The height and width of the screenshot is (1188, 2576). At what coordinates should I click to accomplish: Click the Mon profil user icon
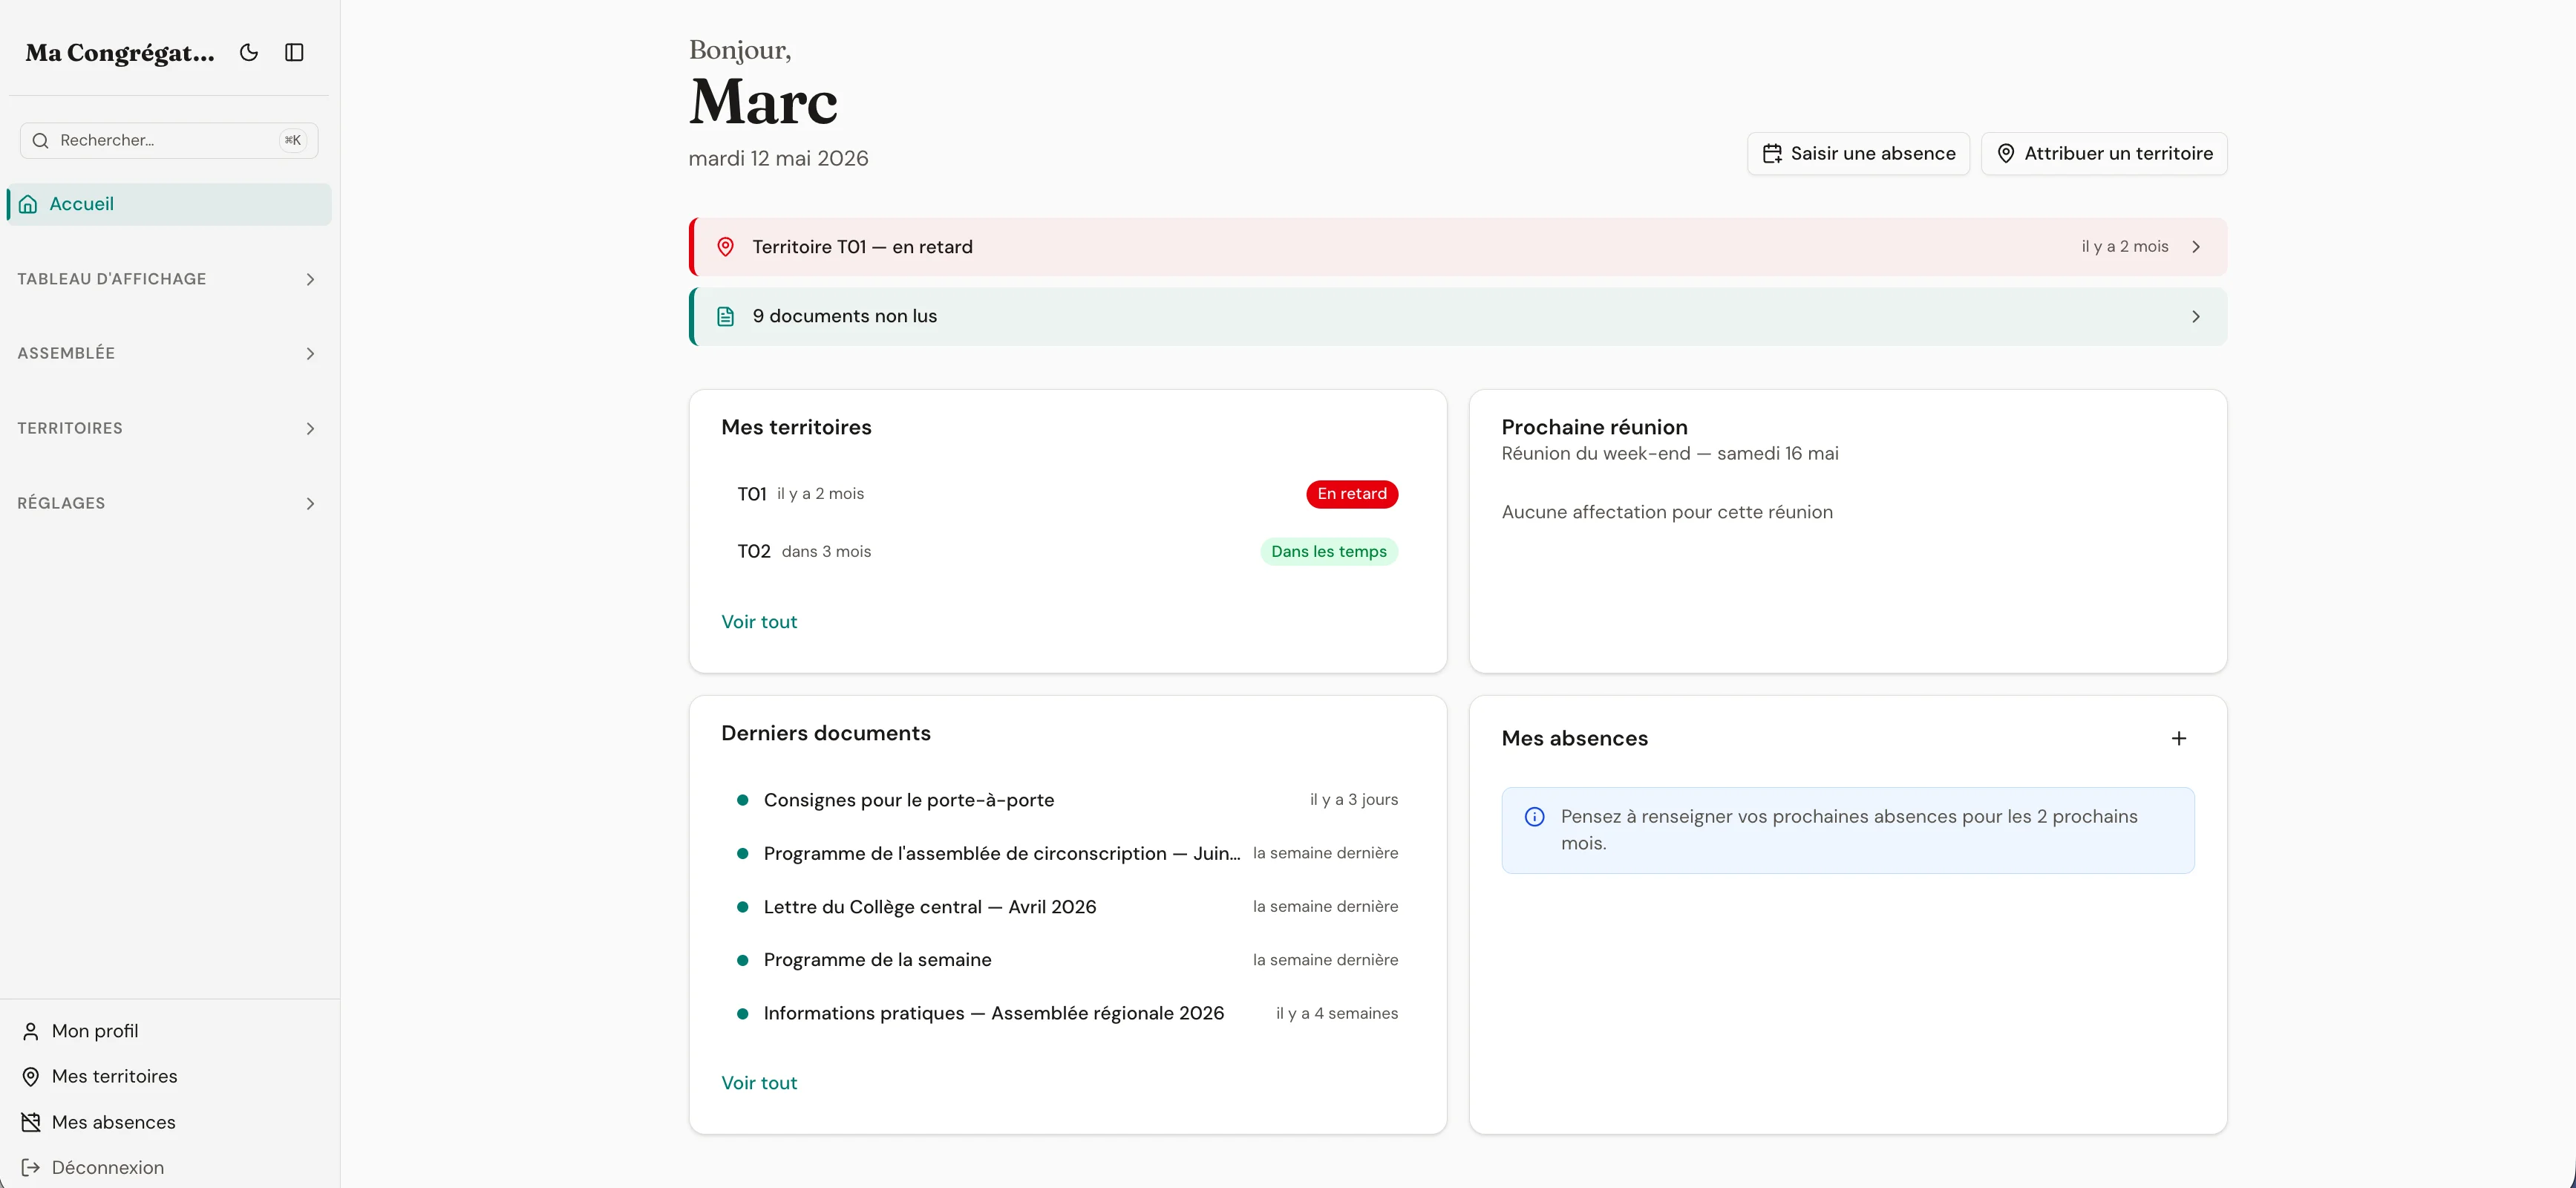[x=31, y=1031]
